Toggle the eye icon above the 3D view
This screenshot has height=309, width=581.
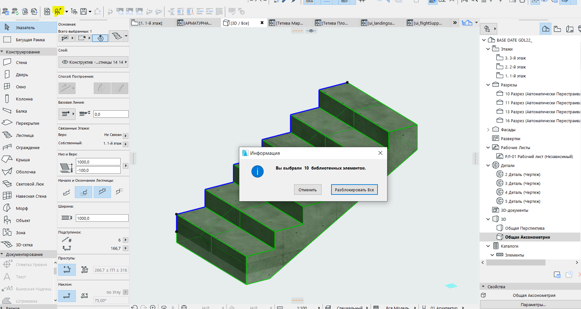point(311,31)
